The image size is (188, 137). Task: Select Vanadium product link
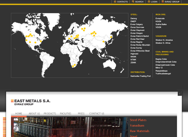(137, 125)
